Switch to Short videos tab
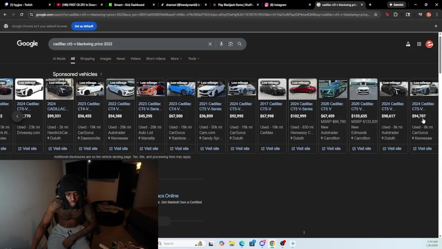 [x=156, y=58]
